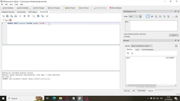Switch to the SQL Log bottom tab
180x101 pixels.
click(x=127, y=91)
